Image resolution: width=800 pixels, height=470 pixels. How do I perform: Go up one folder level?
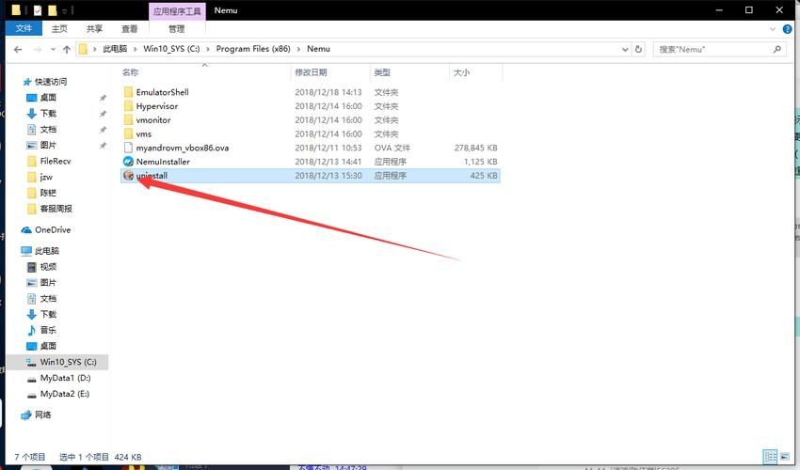66,50
